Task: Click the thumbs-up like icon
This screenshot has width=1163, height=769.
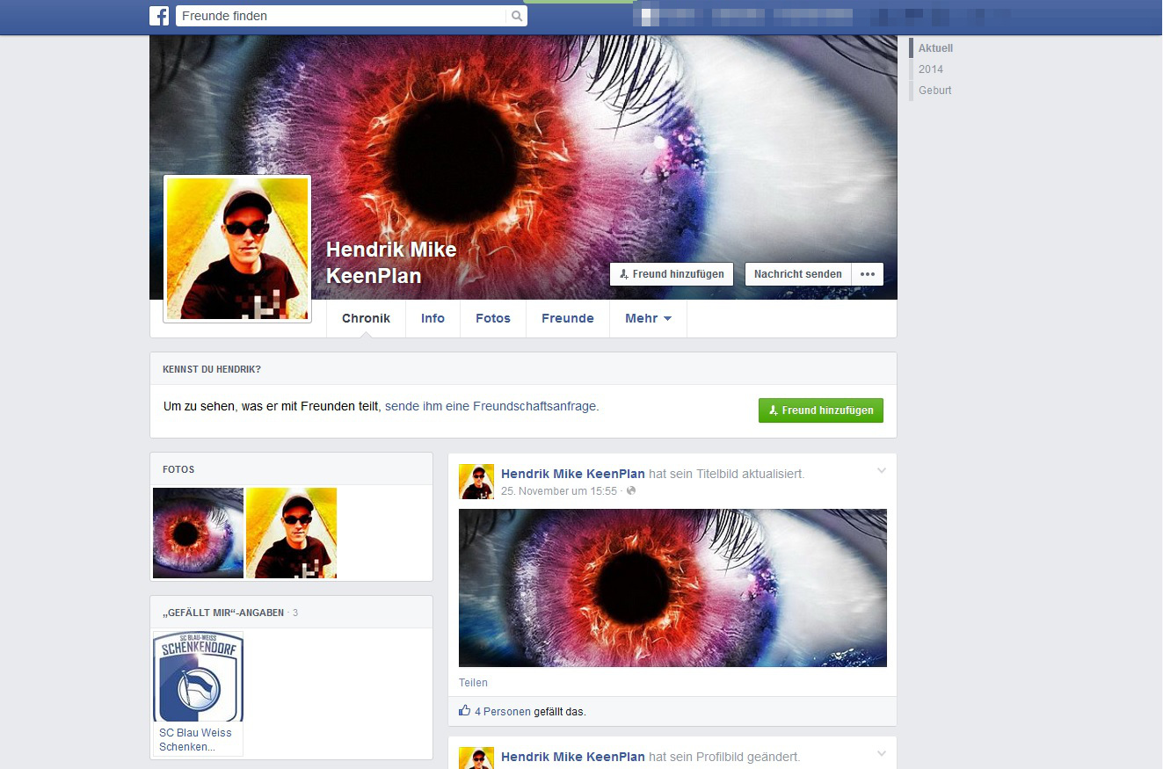Action: tap(465, 711)
